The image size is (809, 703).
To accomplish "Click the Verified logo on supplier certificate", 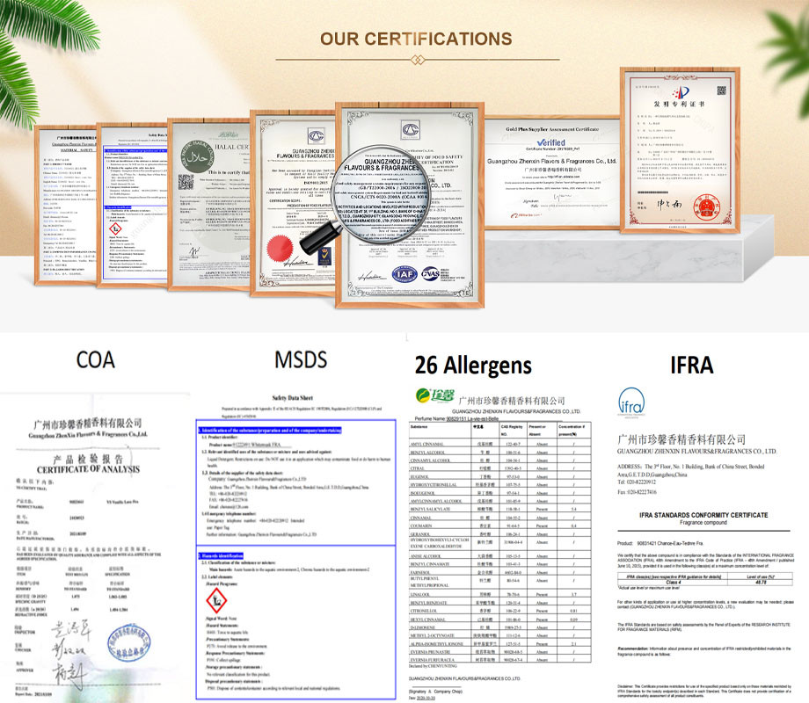I will click(x=550, y=141).
